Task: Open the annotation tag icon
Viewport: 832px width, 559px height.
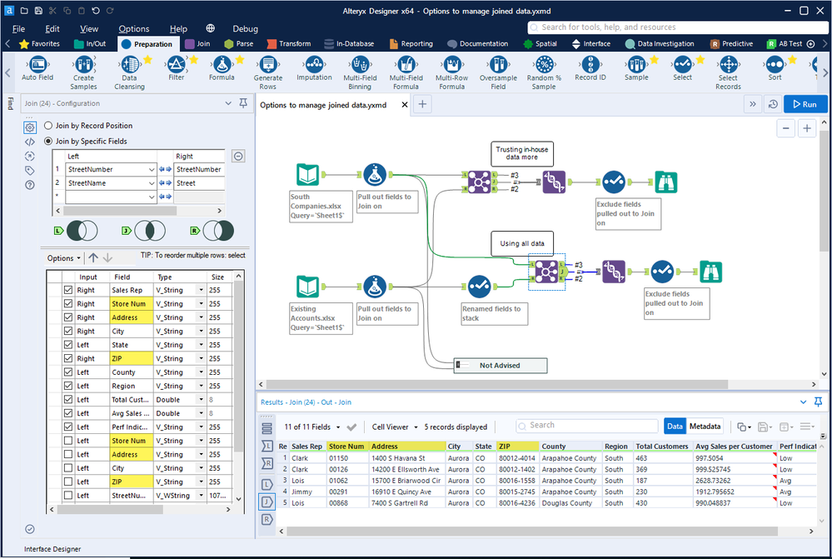Action: click(x=30, y=171)
